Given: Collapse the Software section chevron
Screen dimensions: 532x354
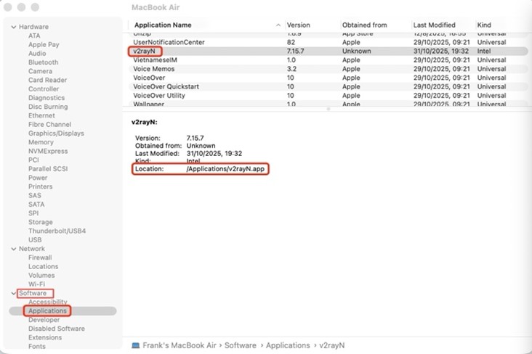Looking at the screenshot, I should click(x=13, y=293).
